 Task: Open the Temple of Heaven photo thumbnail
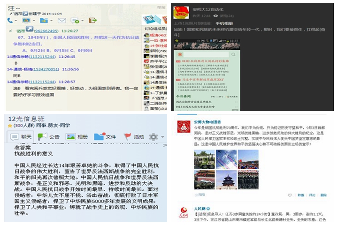pyautogui.click(x=226, y=179)
